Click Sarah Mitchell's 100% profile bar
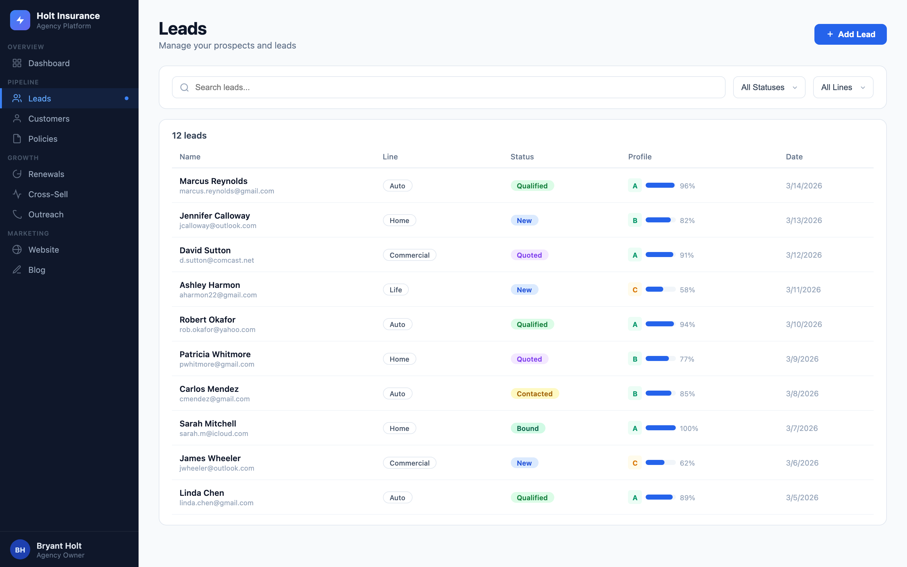907x567 pixels. point(660,428)
